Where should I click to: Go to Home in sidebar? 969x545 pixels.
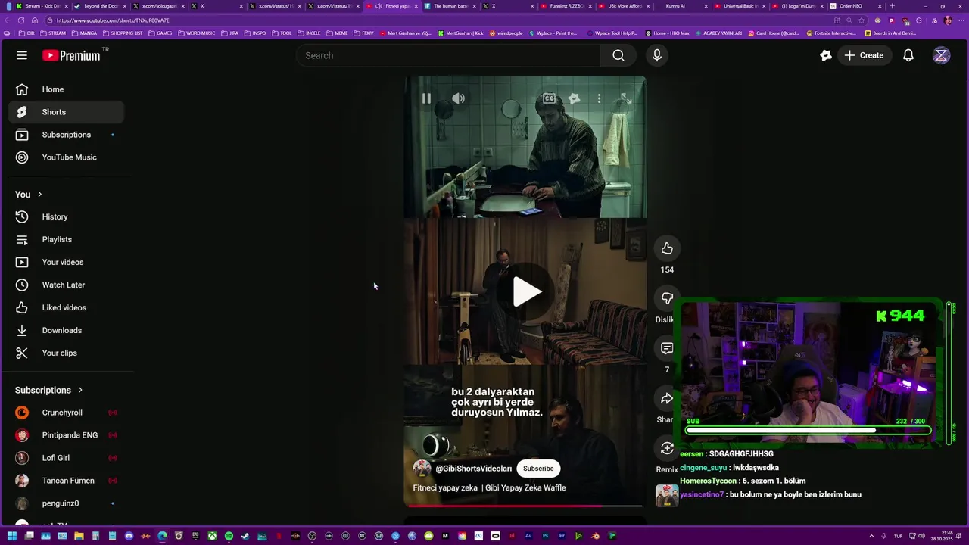[x=67, y=89]
